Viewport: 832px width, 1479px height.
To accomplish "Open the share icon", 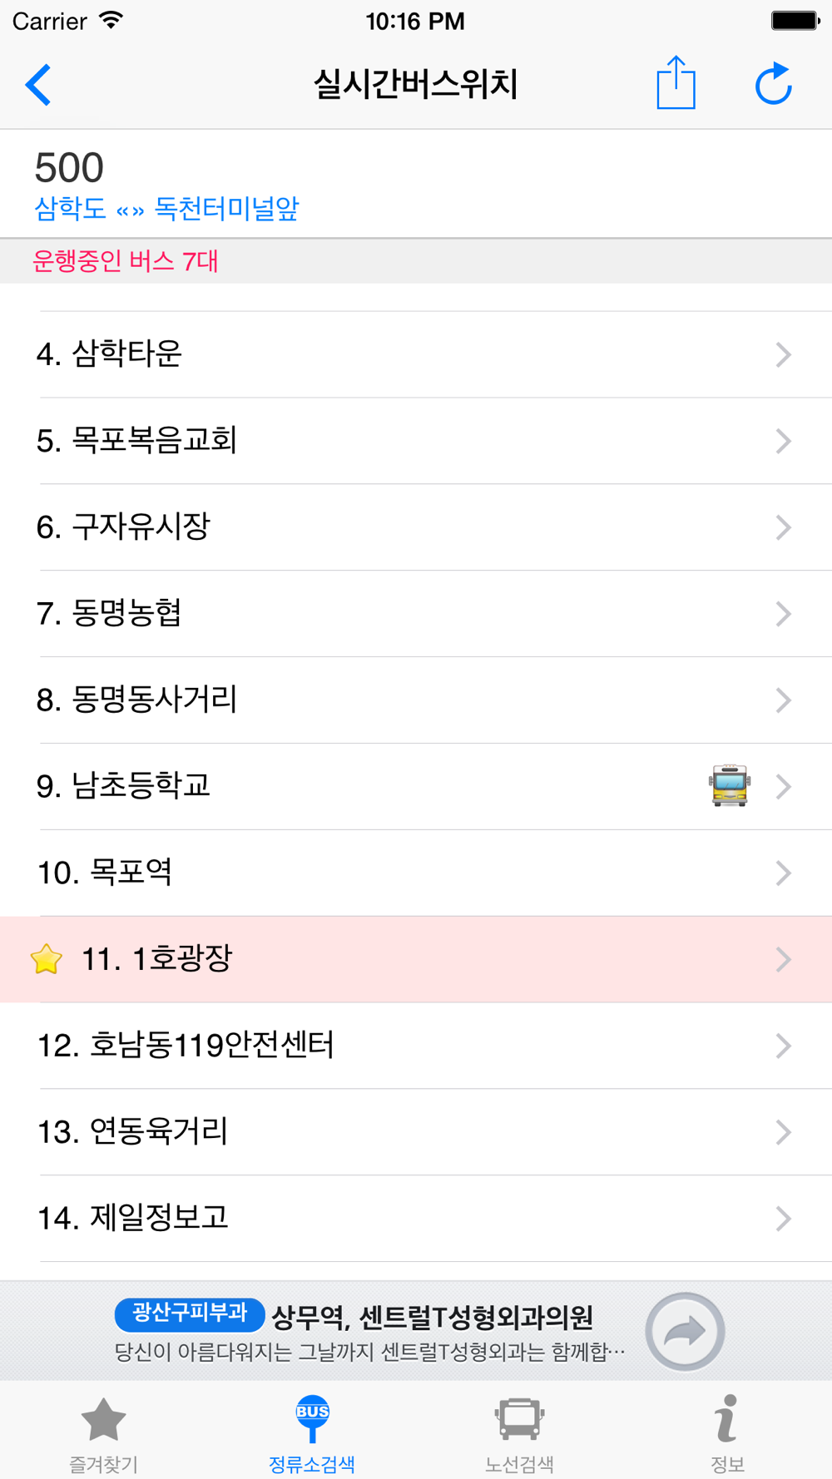I will pyautogui.click(x=676, y=83).
